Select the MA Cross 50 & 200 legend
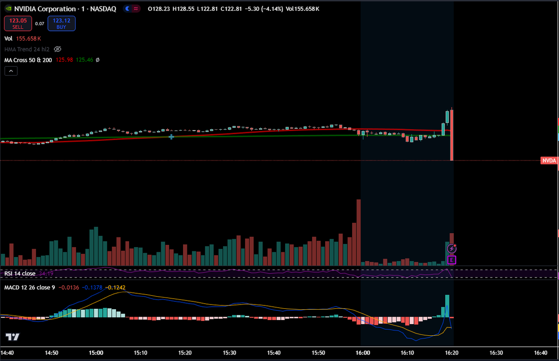The height and width of the screenshot is (361, 559). [28, 60]
